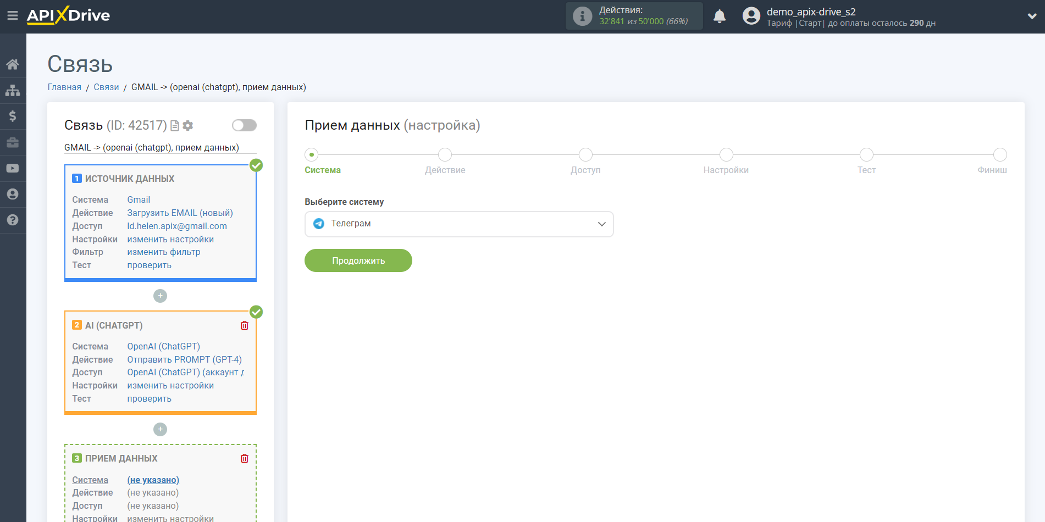1045x522 pixels.
Task: Click the Продолжить button
Action: pyautogui.click(x=358, y=260)
